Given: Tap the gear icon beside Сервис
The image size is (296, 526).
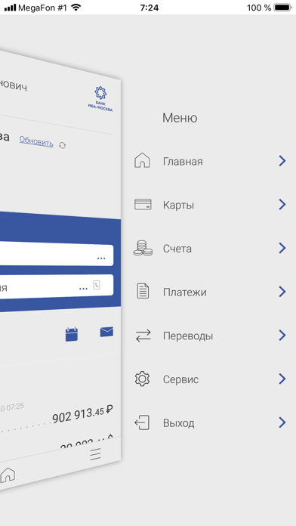Looking at the screenshot, I should click(x=143, y=379).
